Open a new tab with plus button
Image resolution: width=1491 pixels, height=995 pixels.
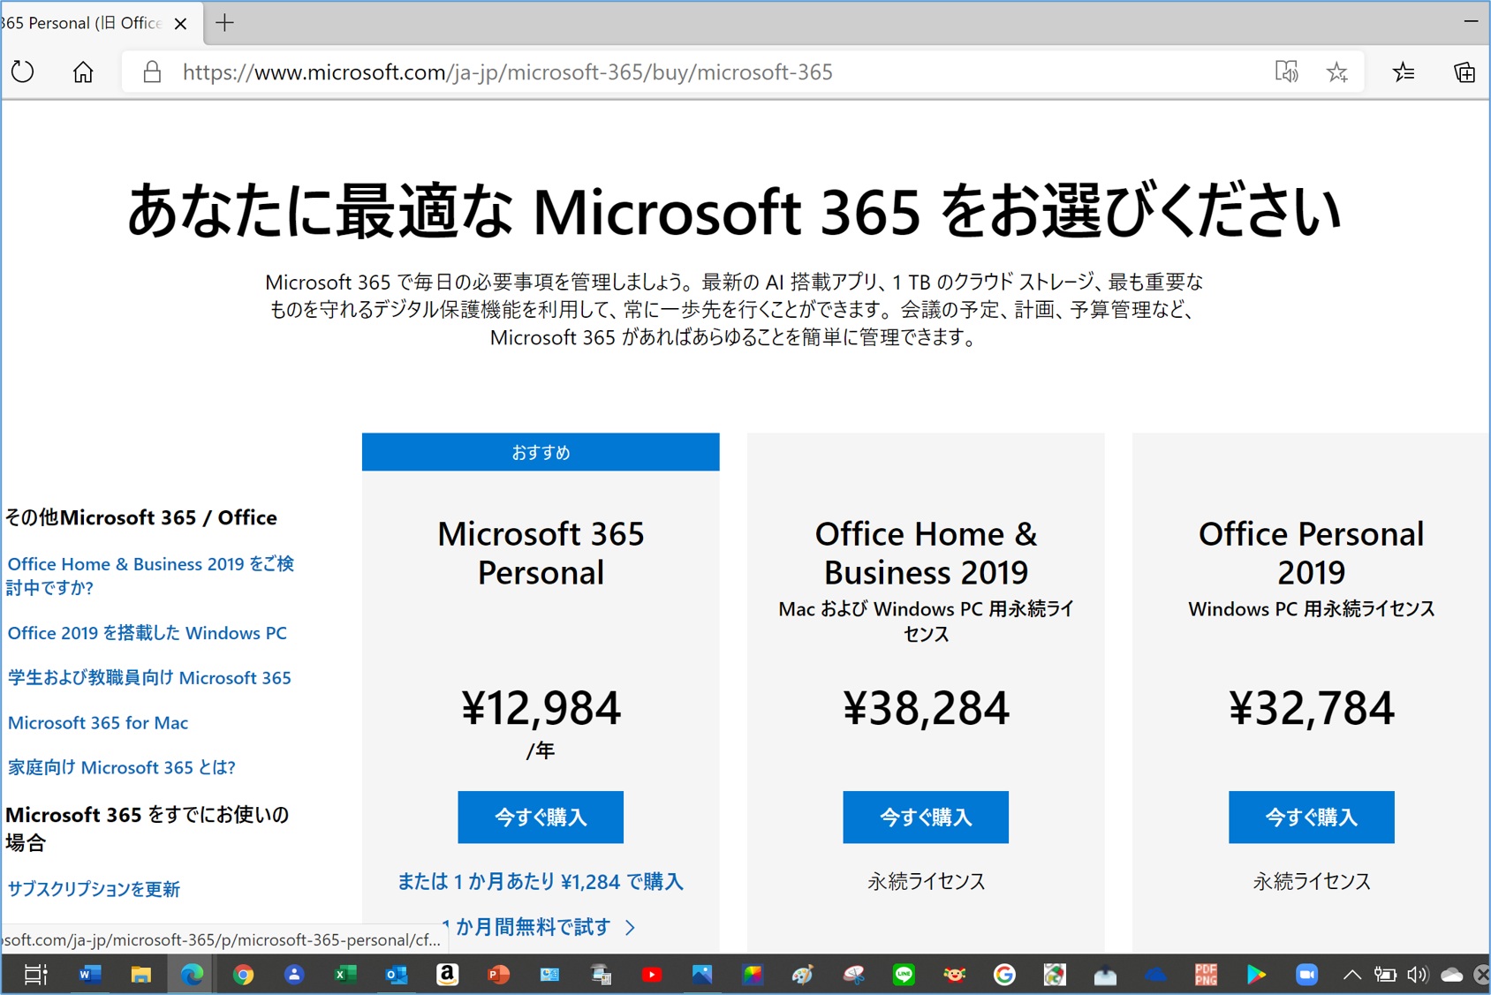(224, 23)
